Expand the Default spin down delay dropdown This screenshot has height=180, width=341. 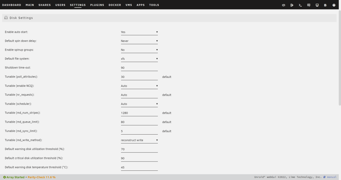pyautogui.click(x=139, y=41)
